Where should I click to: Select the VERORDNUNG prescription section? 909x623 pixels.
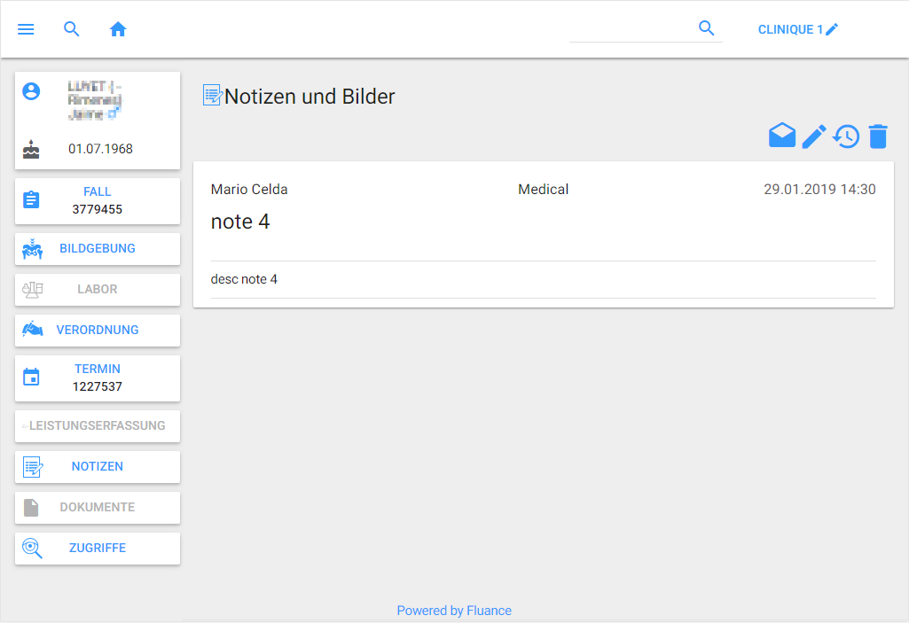[98, 331]
